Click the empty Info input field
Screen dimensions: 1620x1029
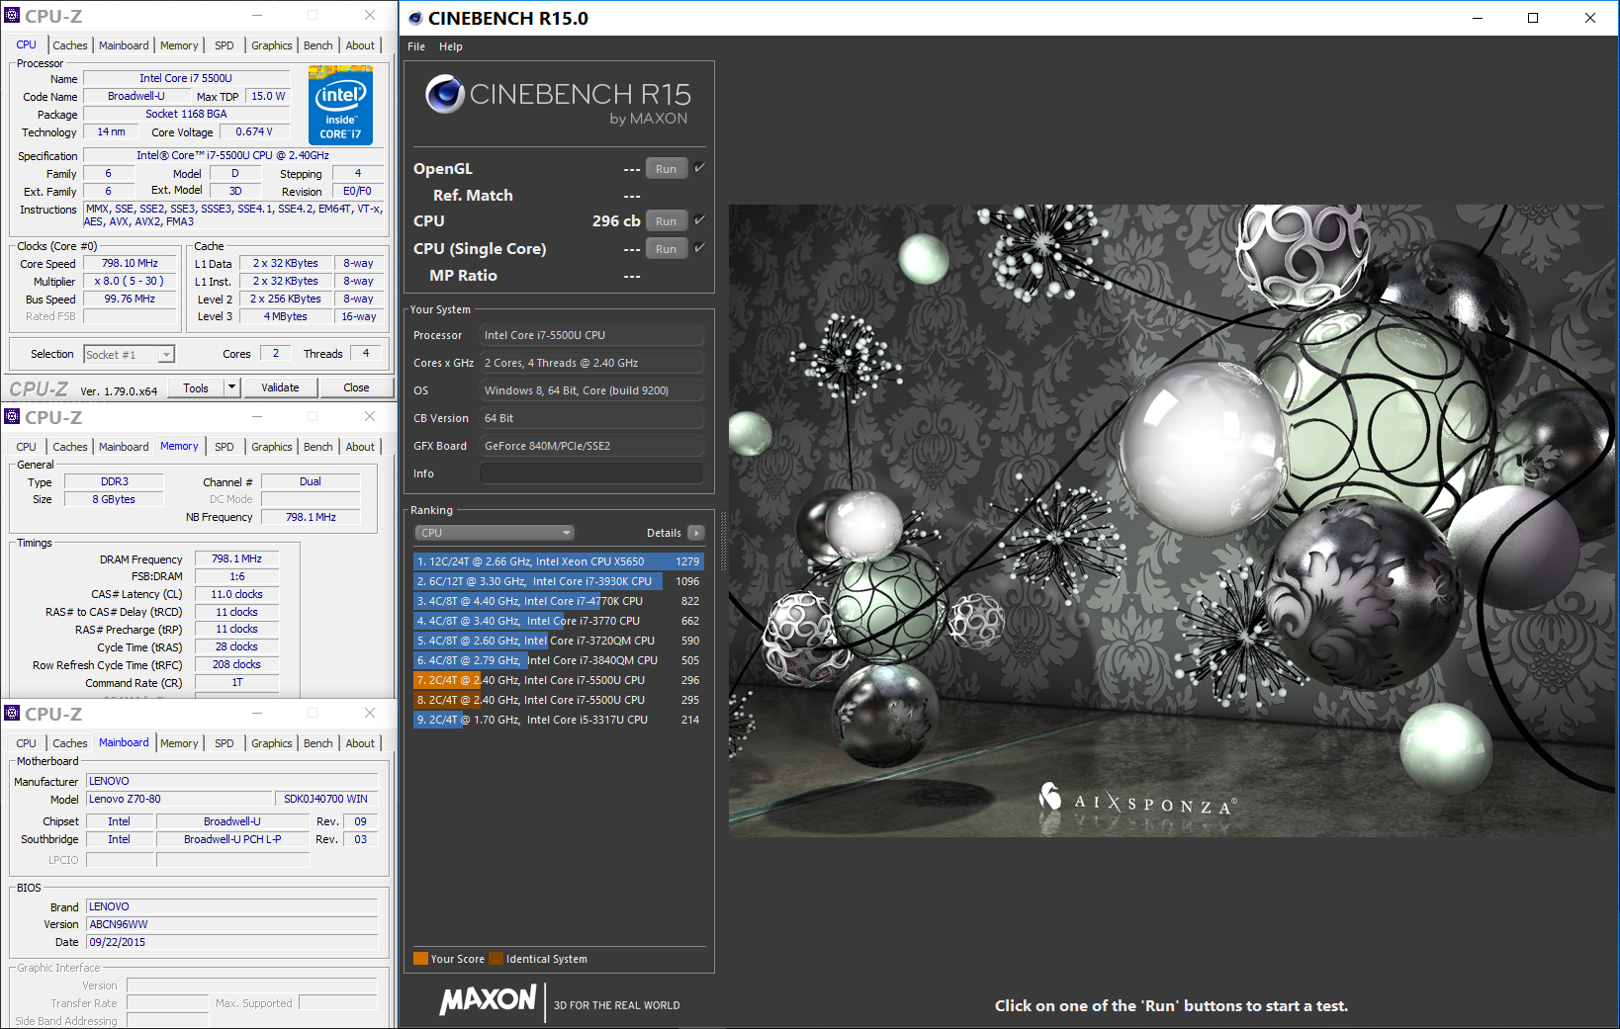[x=591, y=473]
